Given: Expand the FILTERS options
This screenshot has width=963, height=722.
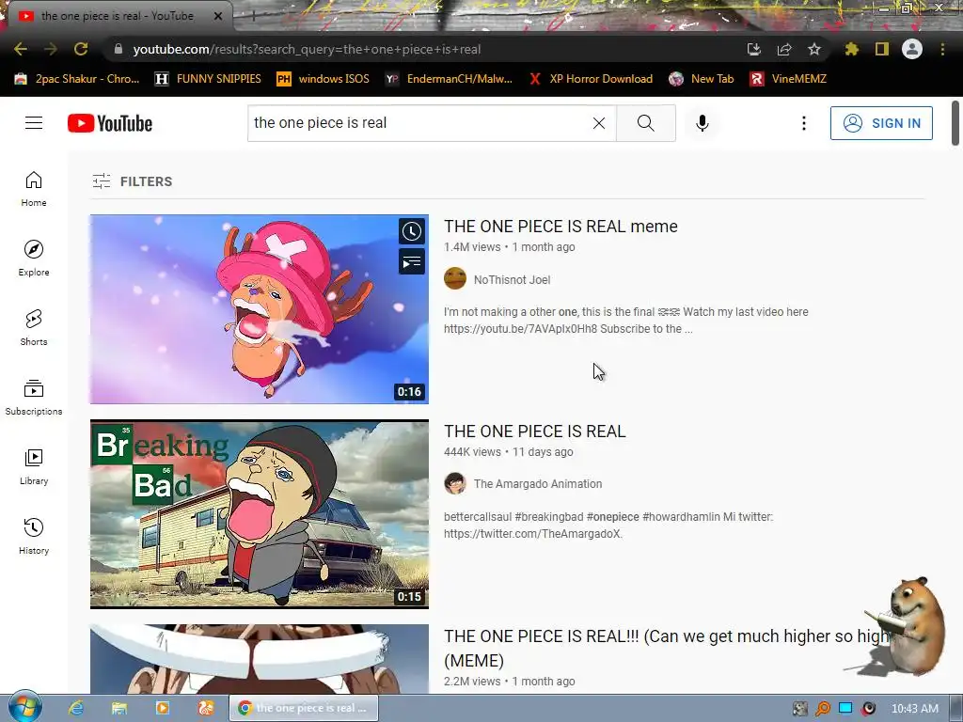Looking at the screenshot, I should pyautogui.click(x=132, y=181).
